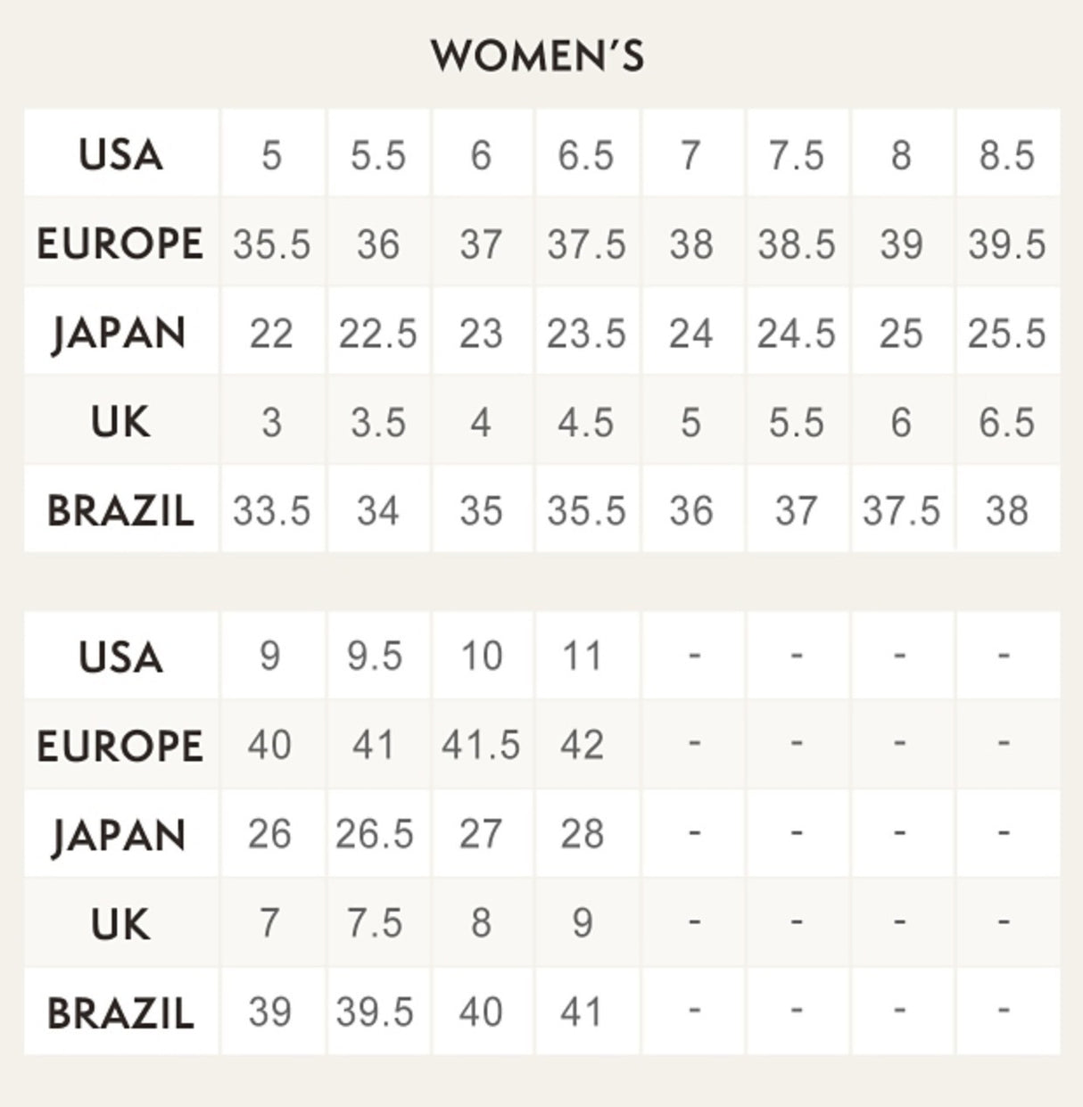
Task: Select Europe size 41.5 cell
Action: click(481, 745)
